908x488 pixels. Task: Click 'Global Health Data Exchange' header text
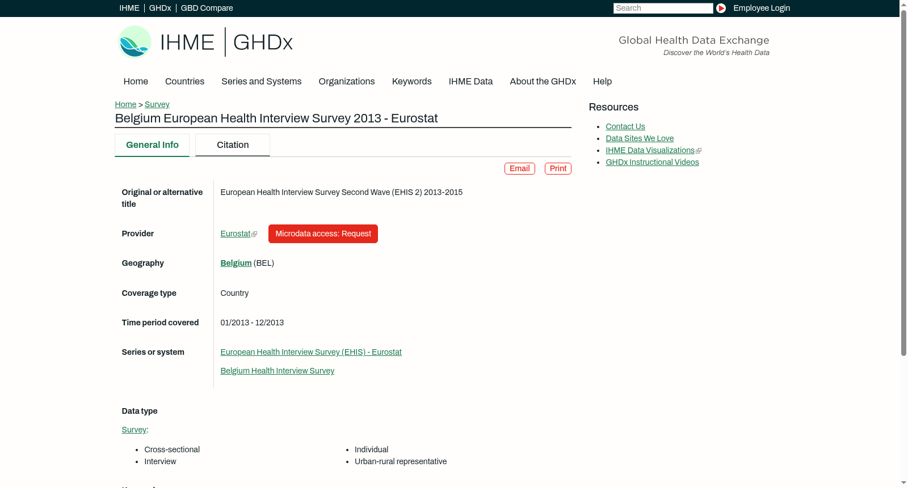point(694,40)
